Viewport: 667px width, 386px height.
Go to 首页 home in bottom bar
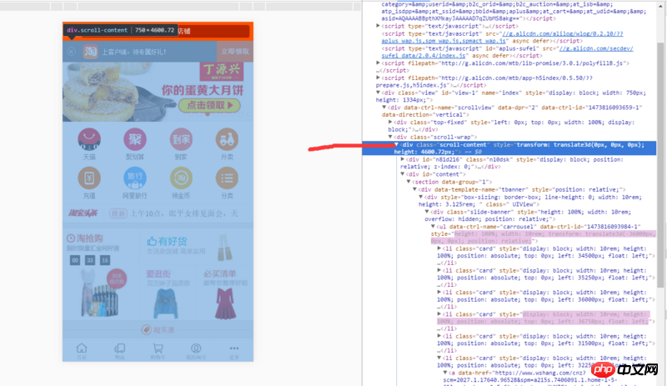(x=82, y=351)
